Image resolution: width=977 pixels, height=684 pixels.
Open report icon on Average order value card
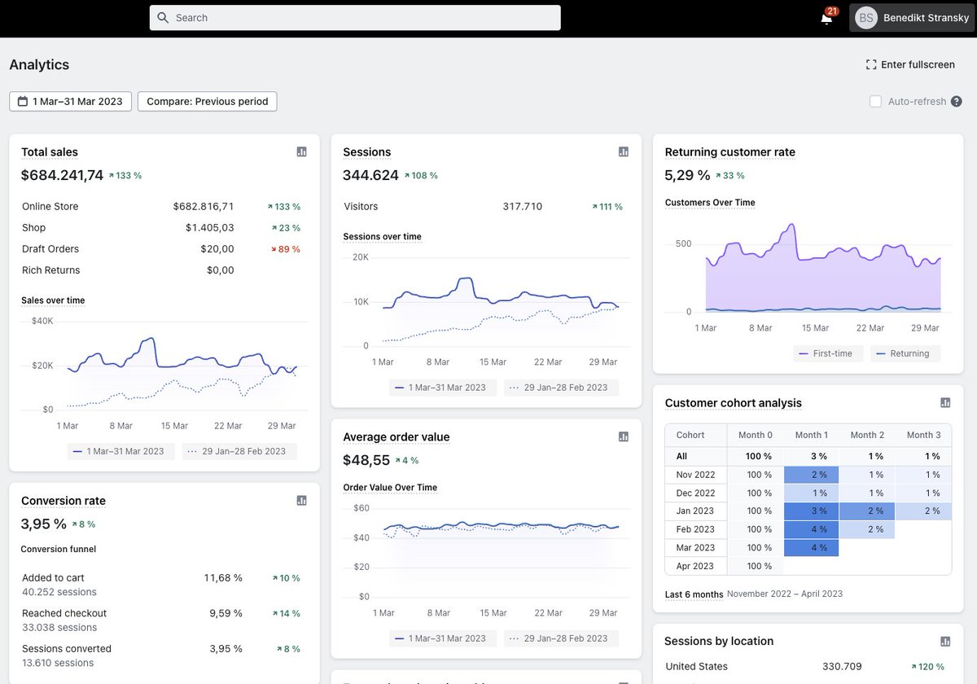(624, 436)
